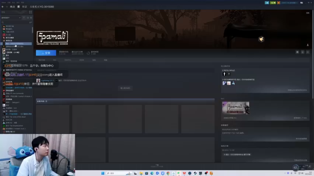Open the discussions sub-tab
This screenshot has width=314, height=176.
[82, 60]
